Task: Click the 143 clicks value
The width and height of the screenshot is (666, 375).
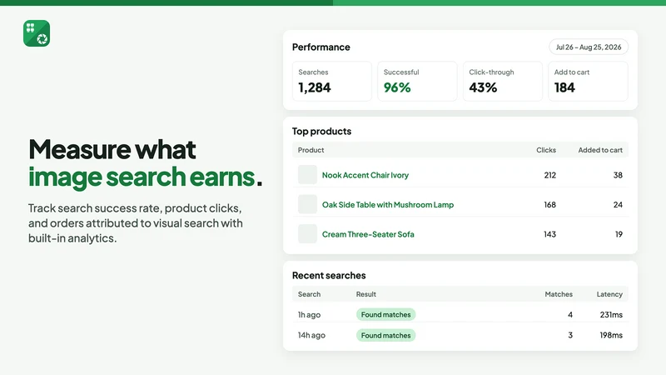Action: click(550, 234)
